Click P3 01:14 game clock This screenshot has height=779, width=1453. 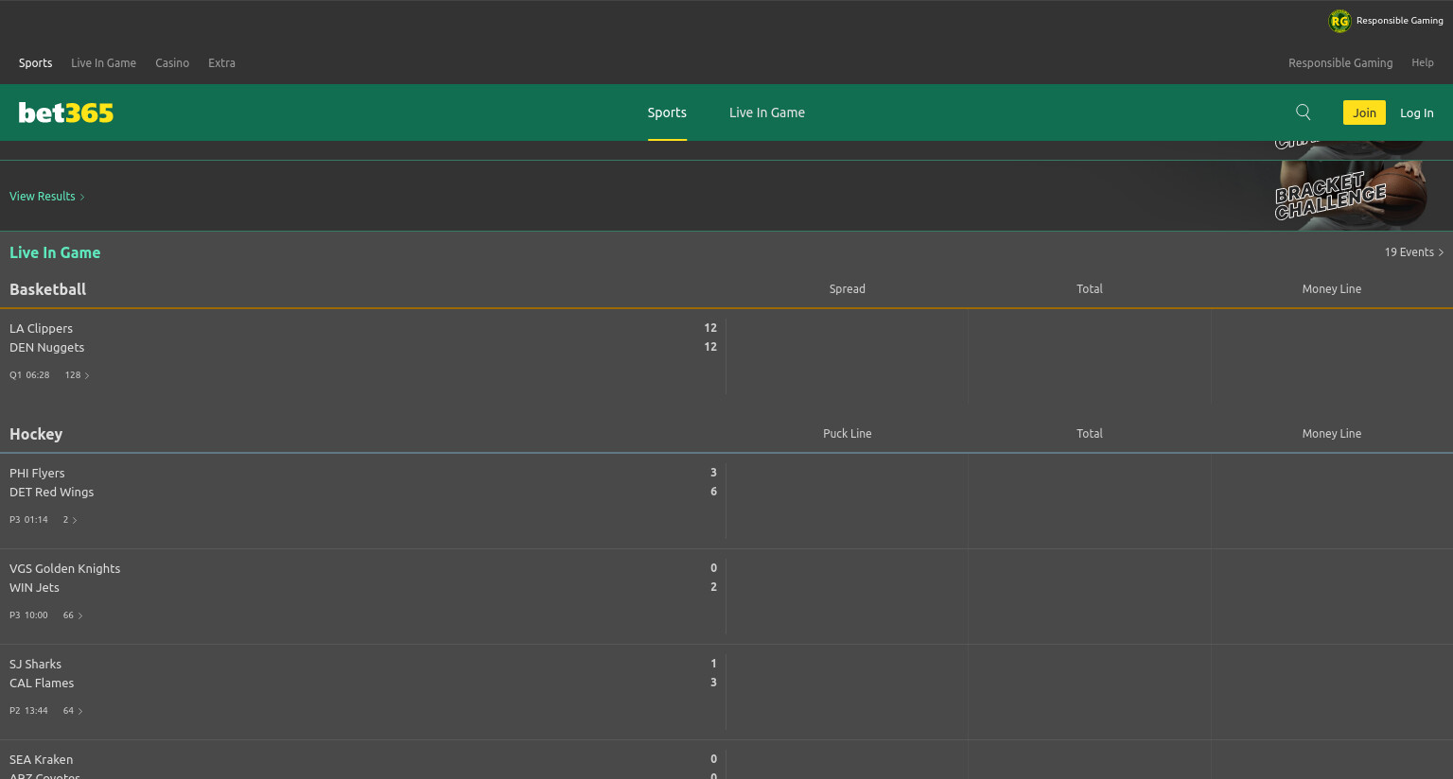[28, 520]
